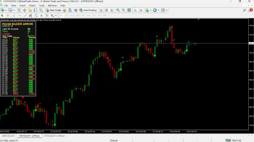Switch to the GBPUSD,M1 chart tab
The image size is (254, 142).
point(8,136)
